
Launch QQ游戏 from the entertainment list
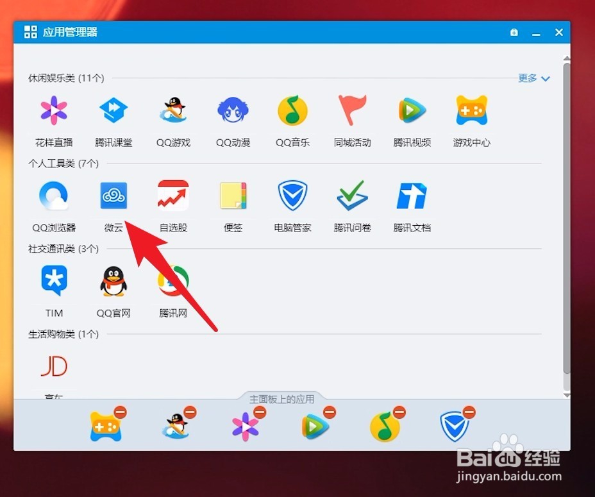173,110
